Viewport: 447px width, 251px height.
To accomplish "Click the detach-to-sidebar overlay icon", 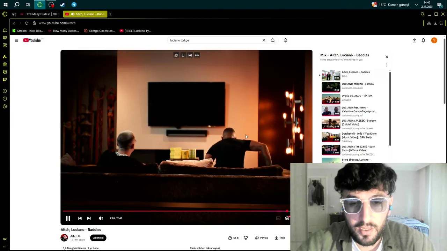I will (x=183, y=55).
